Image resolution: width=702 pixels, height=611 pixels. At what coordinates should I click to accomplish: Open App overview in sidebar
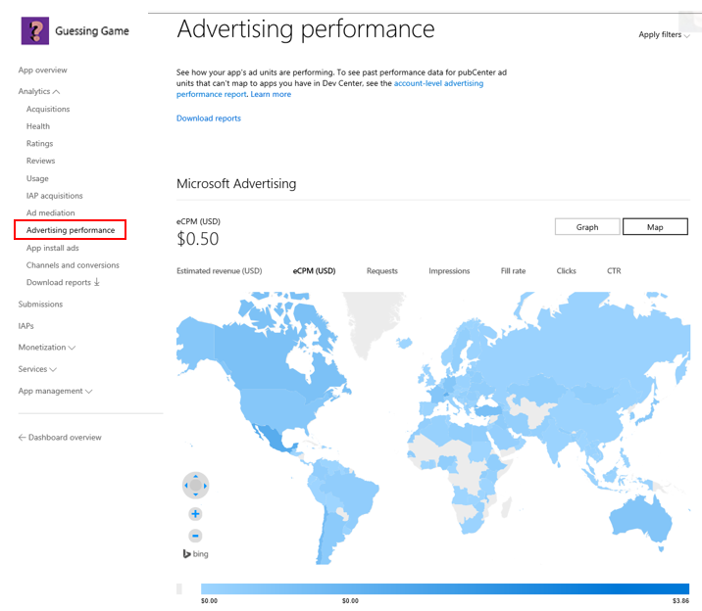42,70
